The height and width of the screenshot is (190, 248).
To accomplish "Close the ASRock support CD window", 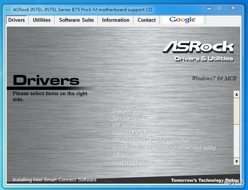I will point(234,8).
